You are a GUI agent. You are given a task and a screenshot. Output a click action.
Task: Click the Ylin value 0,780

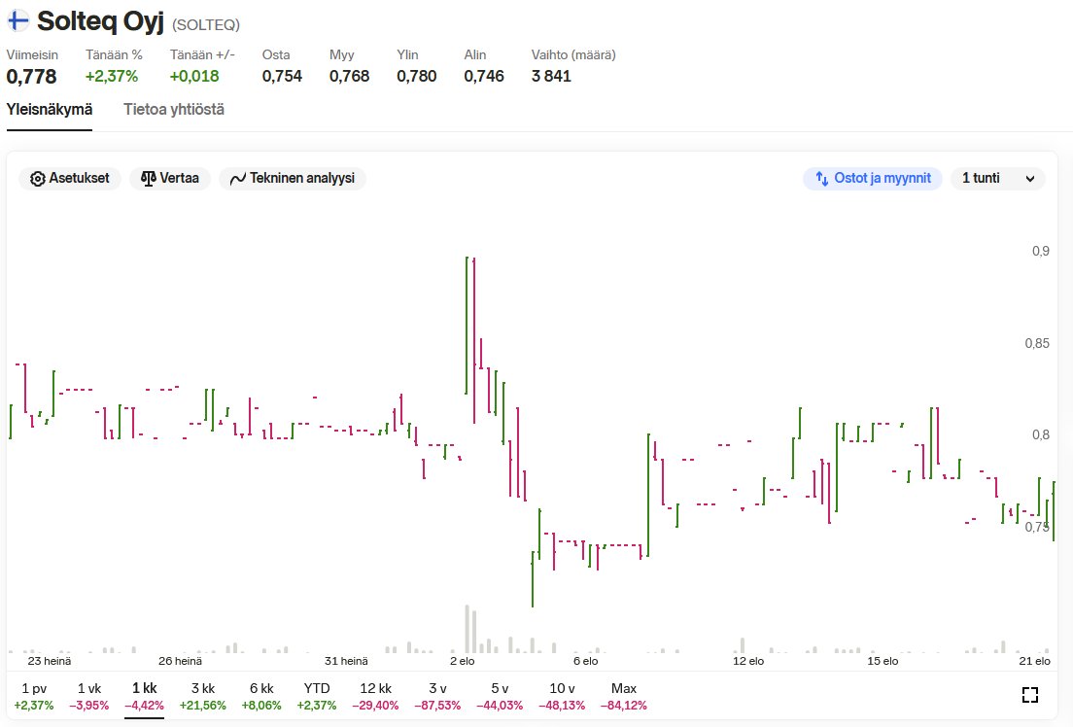pyautogui.click(x=417, y=76)
